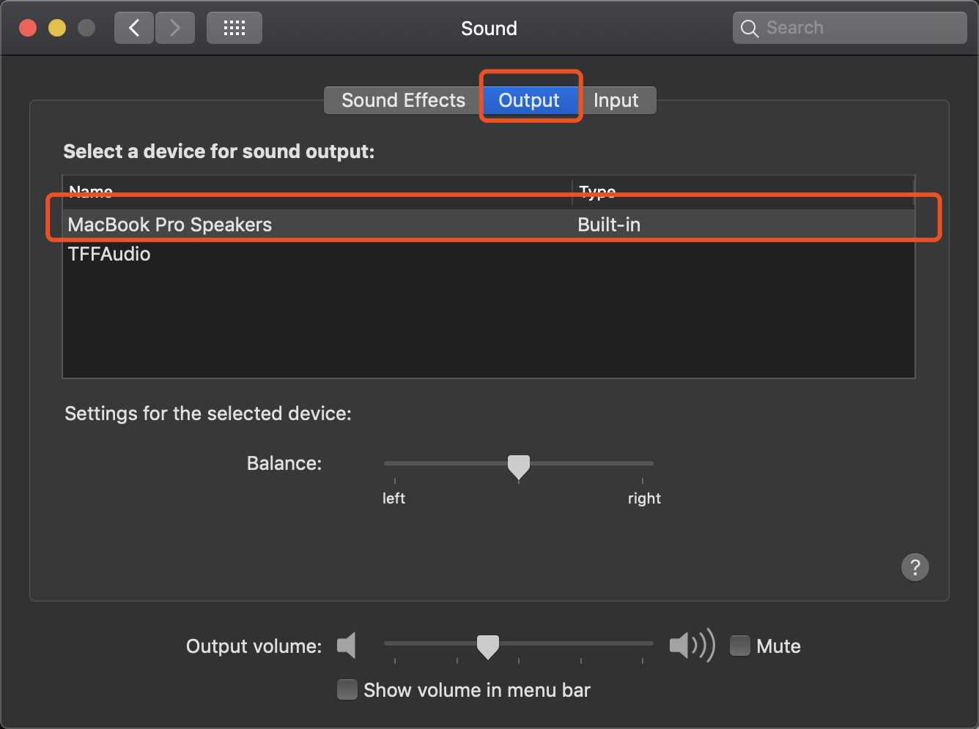
Task: Switch to the Sound Effects tab
Action: pyautogui.click(x=403, y=100)
